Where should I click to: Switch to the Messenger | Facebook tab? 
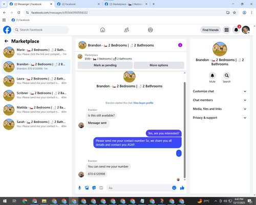click(31, 4)
